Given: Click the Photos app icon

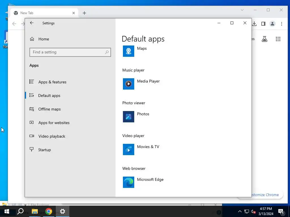Looking at the screenshot, I should pyautogui.click(x=129, y=117).
